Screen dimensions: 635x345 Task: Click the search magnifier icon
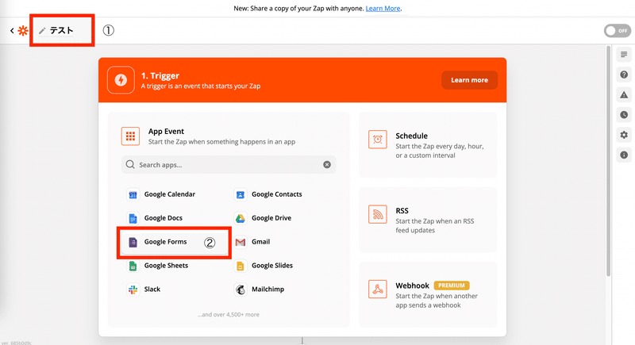(x=130, y=165)
